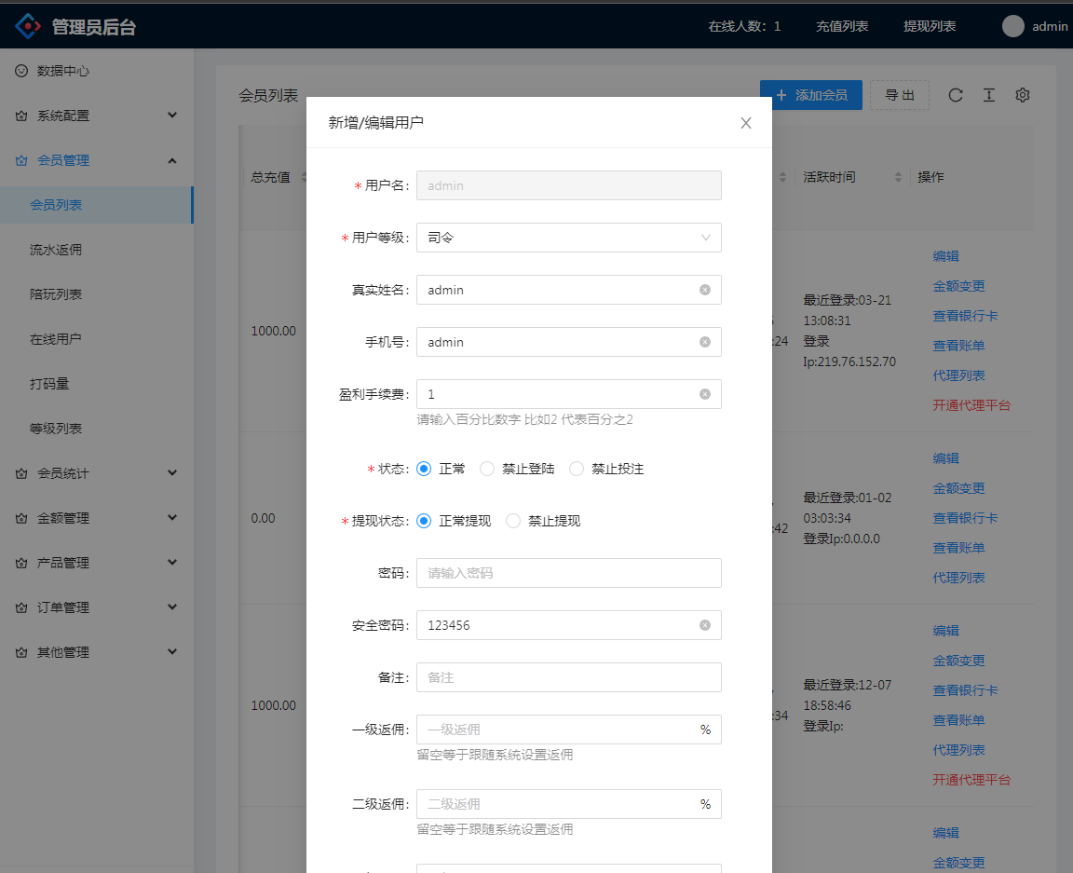
Task: Click the refresh icon in the table toolbar
Action: coord(956,95)
